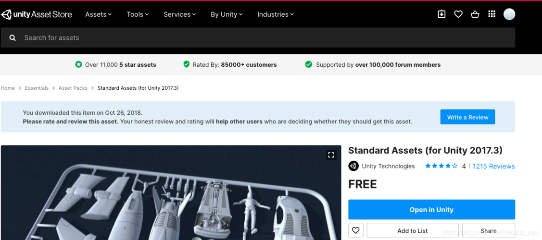This screenshot has height=240, width=542.
Task: Click 'Supported by over 100,000 forum members' text
Action: (x=378, y=64)
